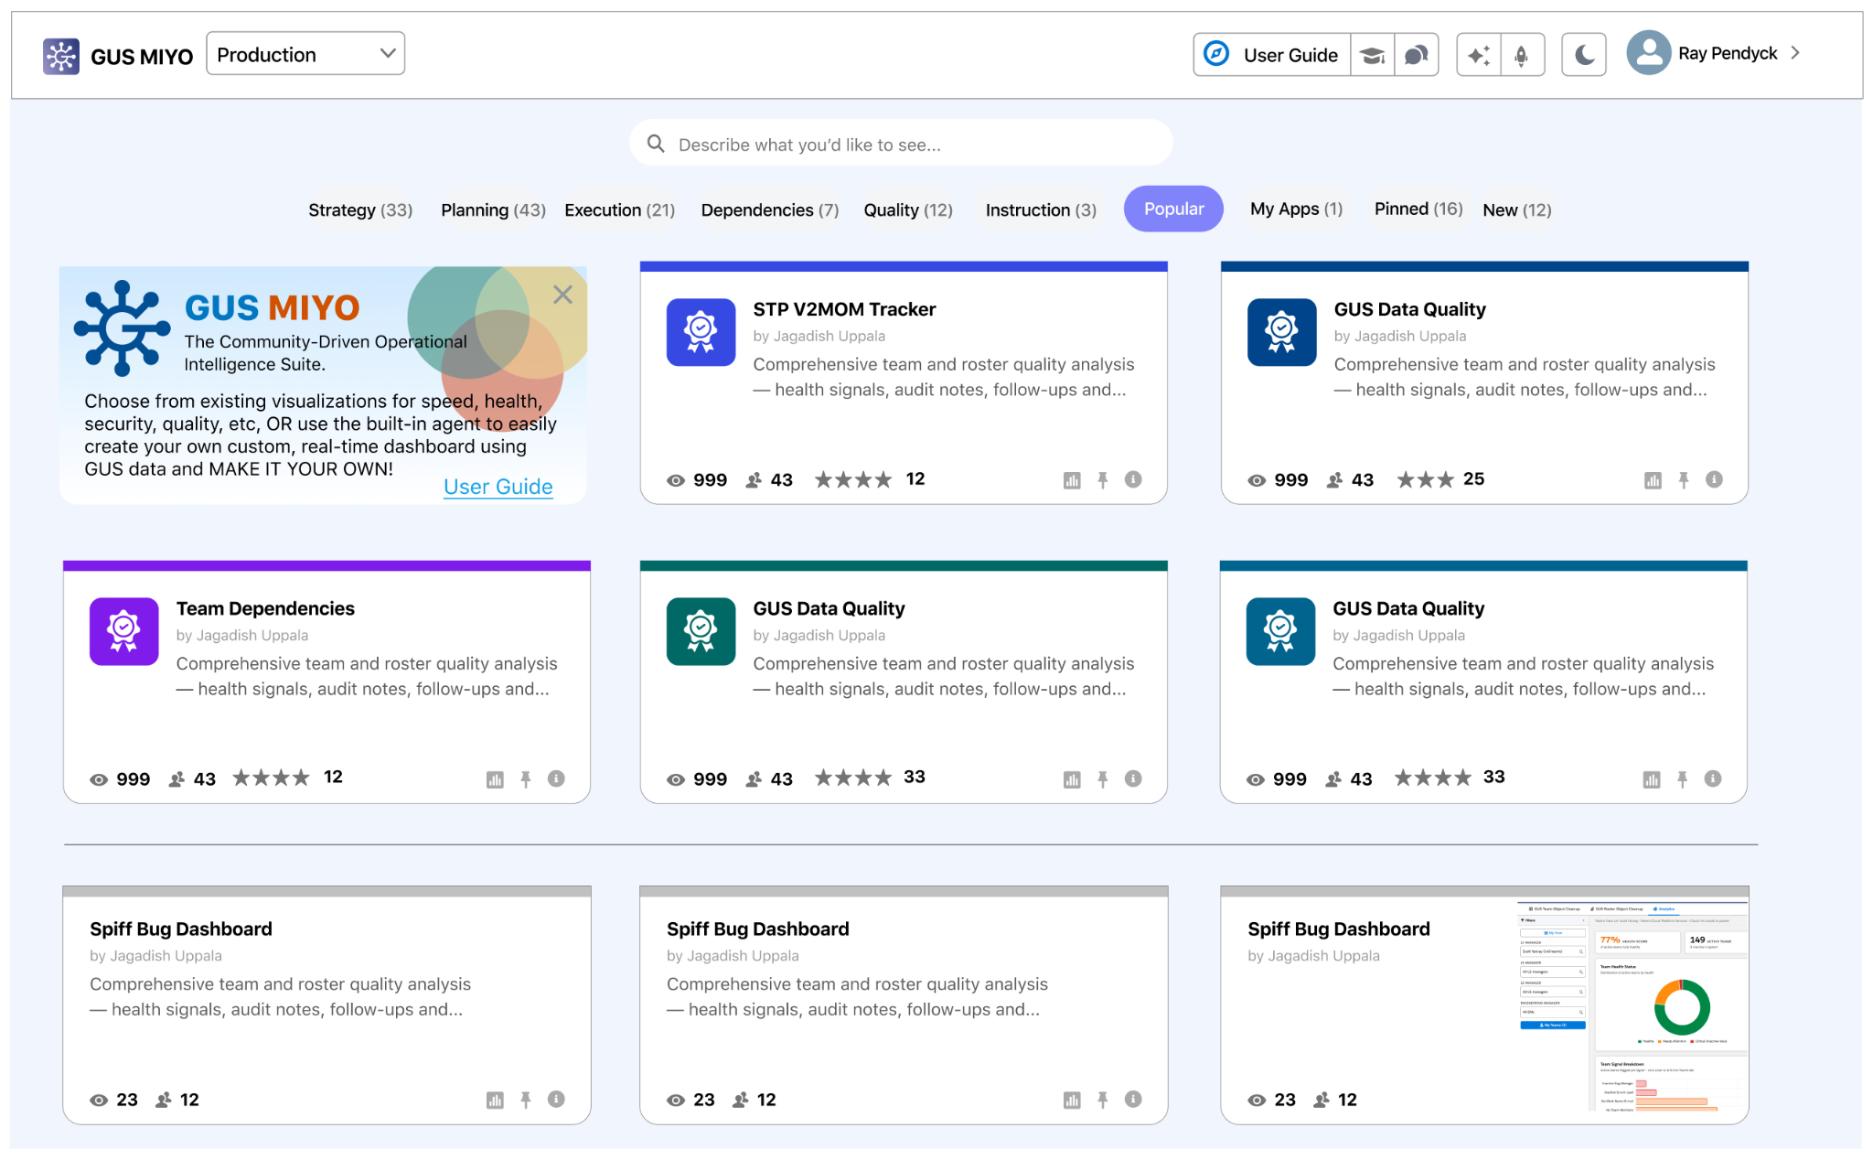Image resolution: width=1873 pixels, height=1149 pixels.
Task: Toggle dark mode with the moon icon
Action: (x=1584, y=55)
